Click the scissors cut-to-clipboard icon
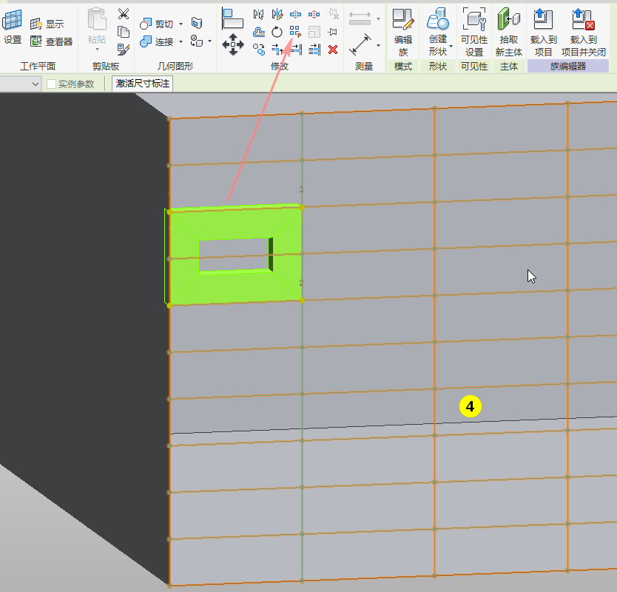The width and height of the screenshot is (617, 592). (123, 14)
